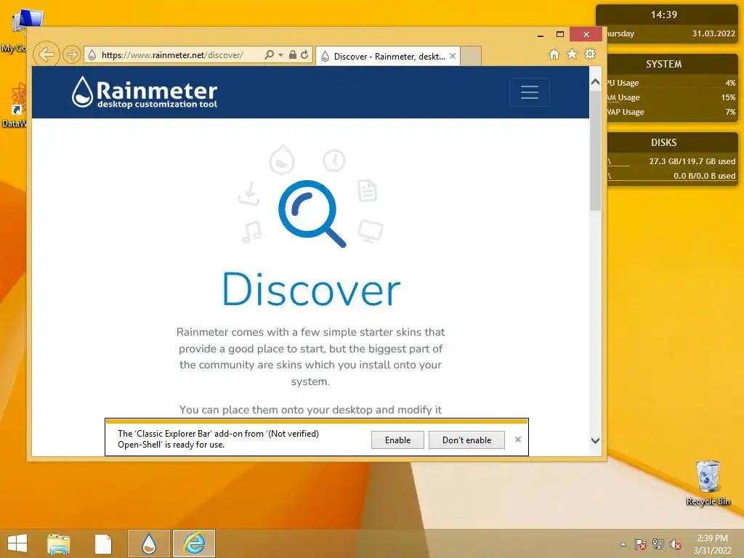Click the SYSTEM skin header
The height and width of the screenshot is (558, 744).
coord(664,64)
